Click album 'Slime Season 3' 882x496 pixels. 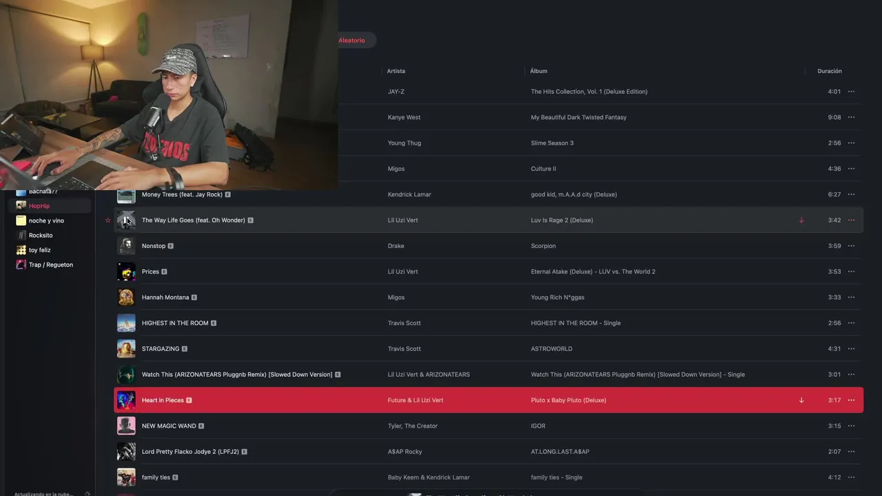coord(552,143)
